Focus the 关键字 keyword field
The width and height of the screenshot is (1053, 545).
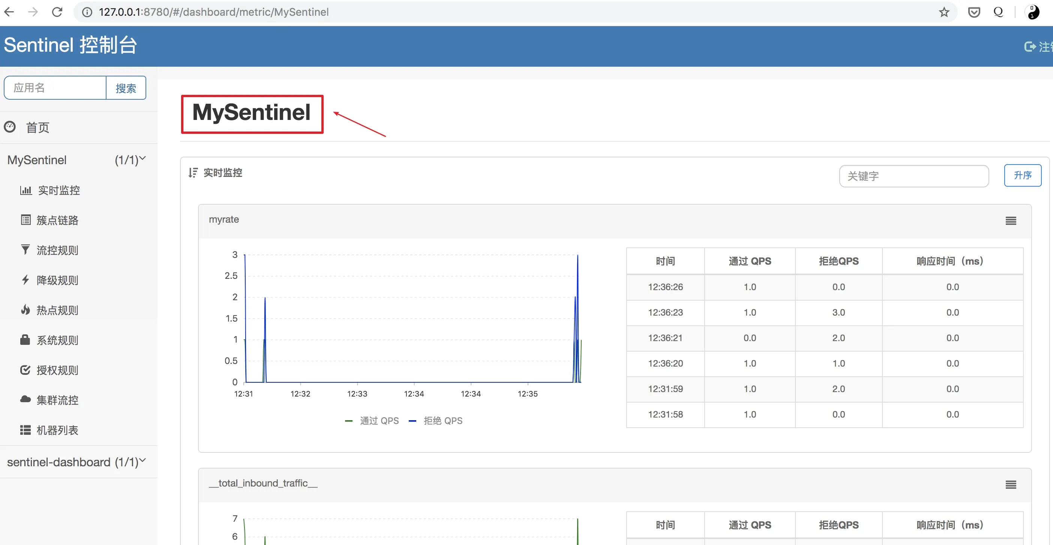click(x=914, y=176)
